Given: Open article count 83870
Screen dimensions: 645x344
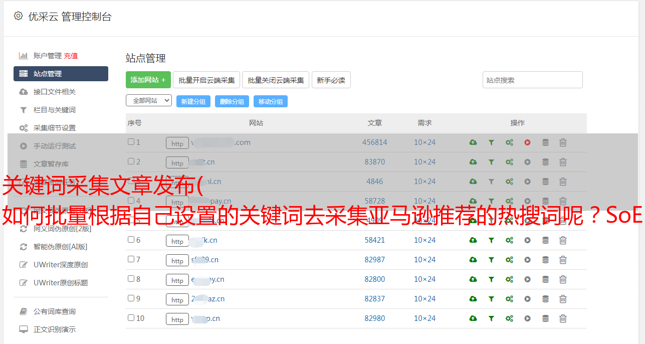Looking at the screenshot, I should coord(375,162).
